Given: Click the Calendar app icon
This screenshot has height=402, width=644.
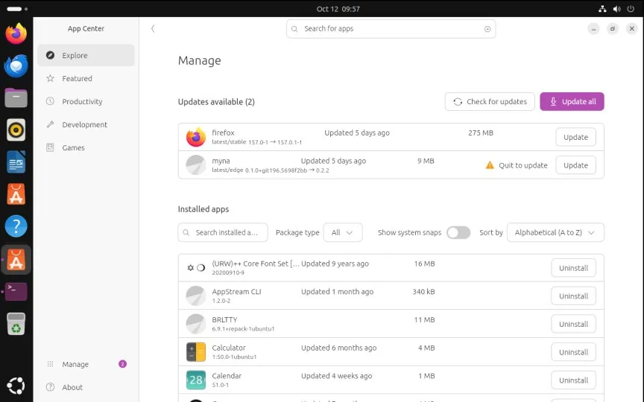Looking at the screenshot, I should 196,380.
